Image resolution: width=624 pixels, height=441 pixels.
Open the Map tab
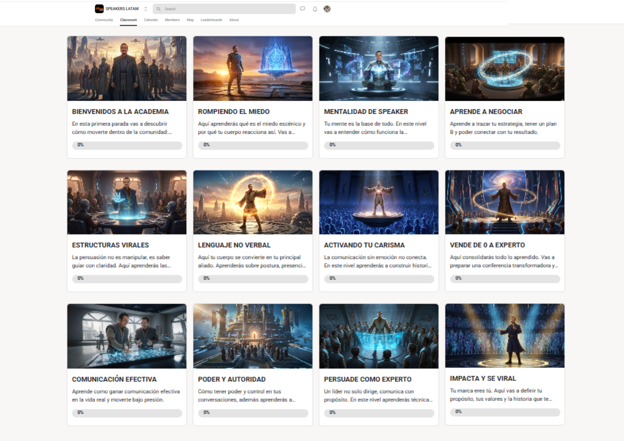(190, 20)
